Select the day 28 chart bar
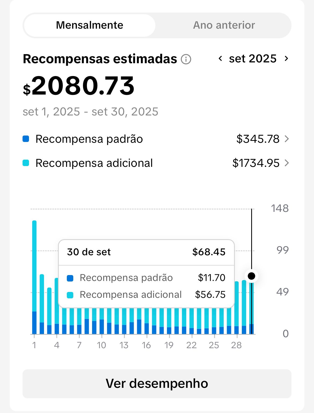 [x=236, y=311]
